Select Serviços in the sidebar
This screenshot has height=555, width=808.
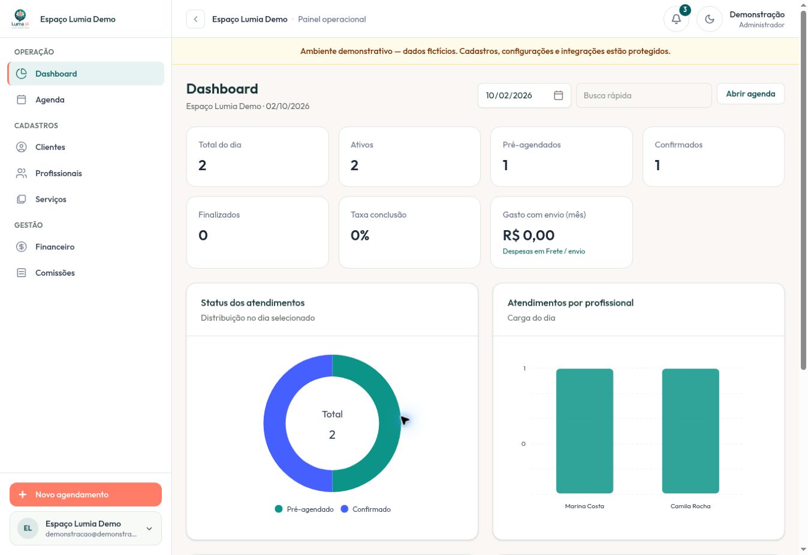(86, 199)
